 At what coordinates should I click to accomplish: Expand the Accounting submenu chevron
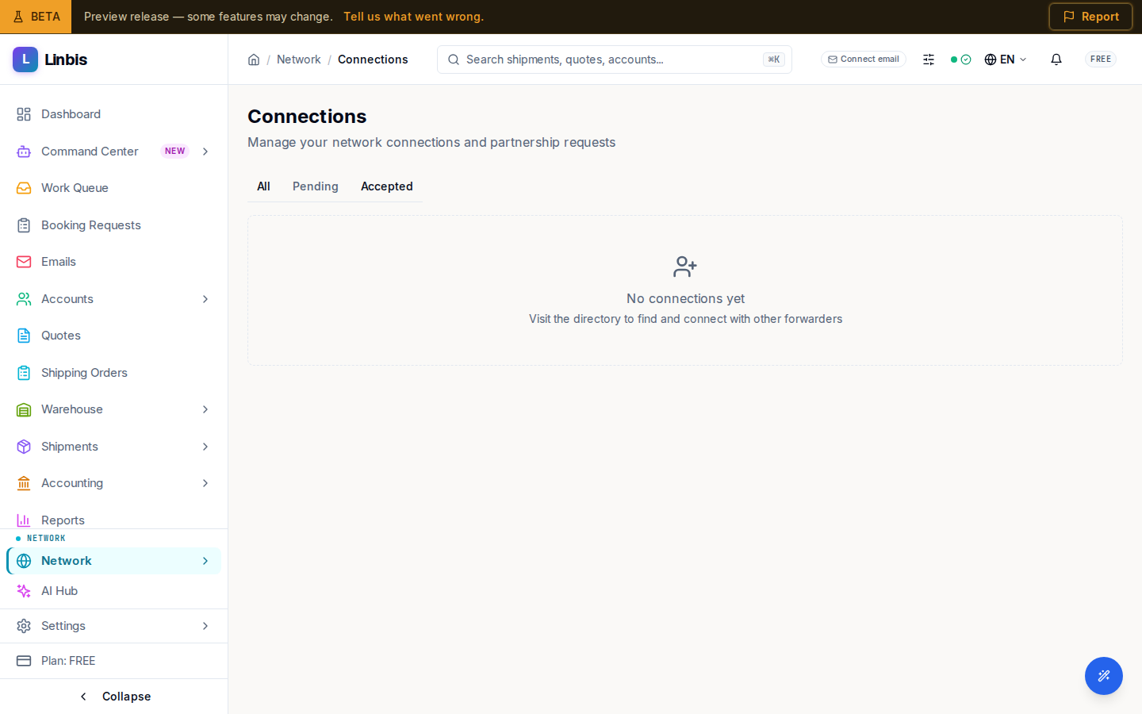click(205, 483)
